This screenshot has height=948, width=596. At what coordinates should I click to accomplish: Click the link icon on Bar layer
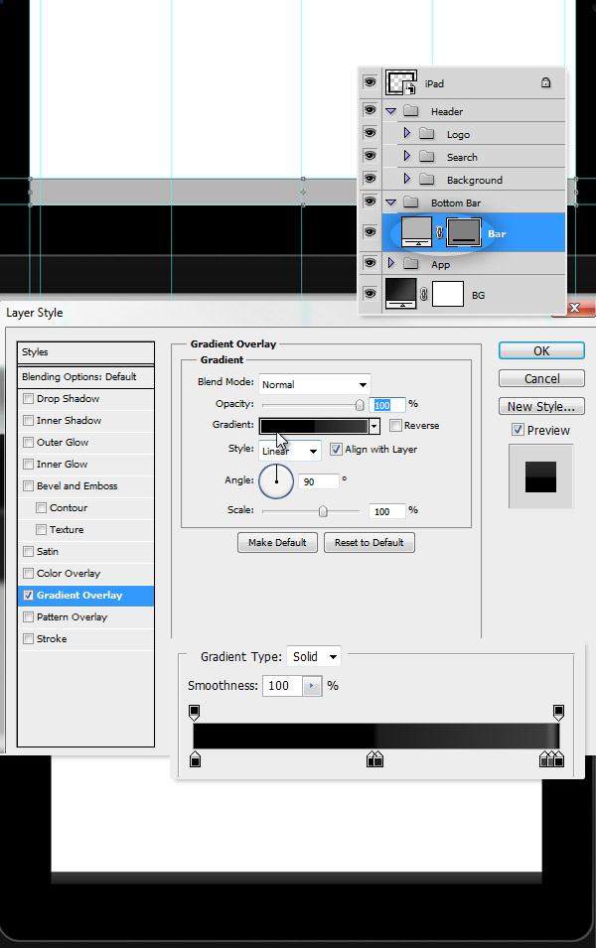pos(440,232)
